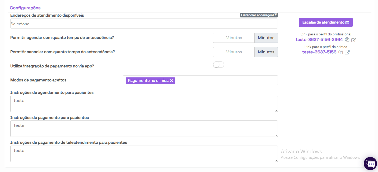This screenshot has height=172, width=378.
Task: Open 'Escalas de atendimento' schedules
Action: pos(325,22)
